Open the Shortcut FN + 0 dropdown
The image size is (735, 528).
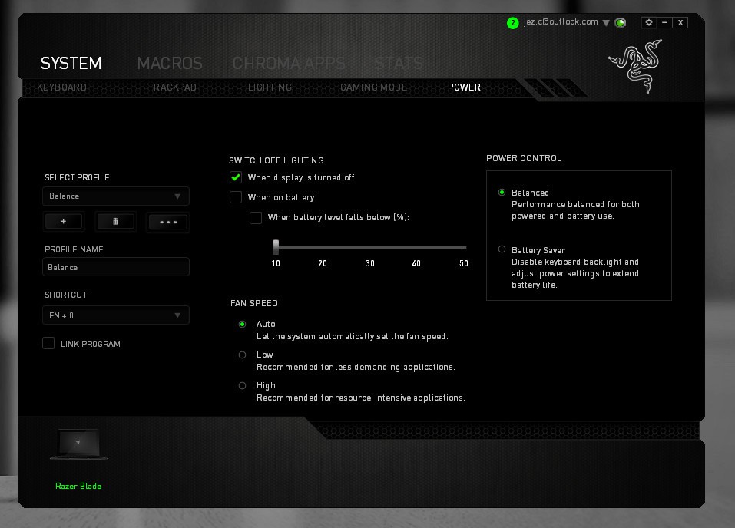(x=115, y=315)
